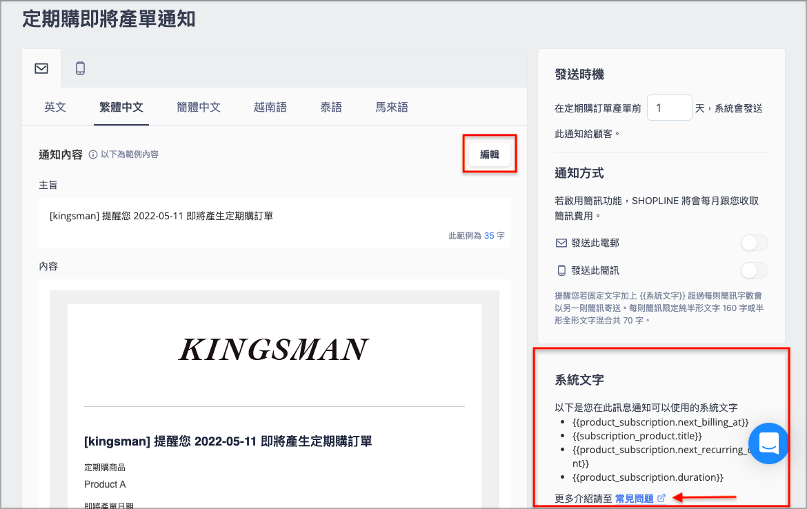The width and height of the screenshot is (807, 509).
Task: Click the external link icon after 常見問題
Action: pyautogui.click(x=661, y=498)
